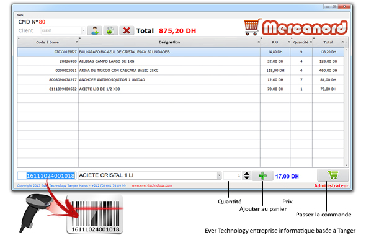Click row total cell 460,00 DH
This screenshot has height=235, width=366.
coord(328,71)
